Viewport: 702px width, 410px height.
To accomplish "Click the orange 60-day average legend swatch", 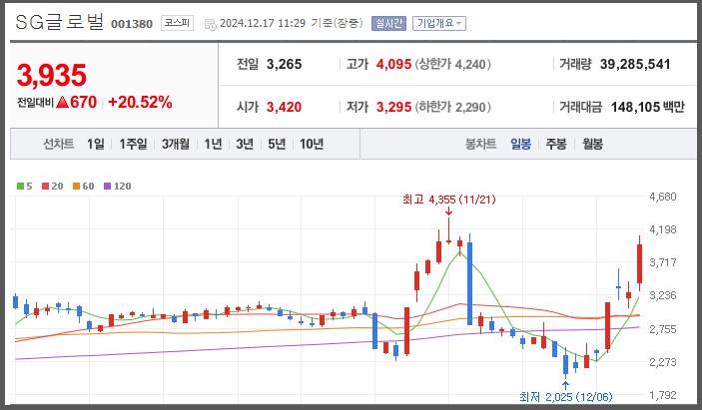I will [76, 186].
